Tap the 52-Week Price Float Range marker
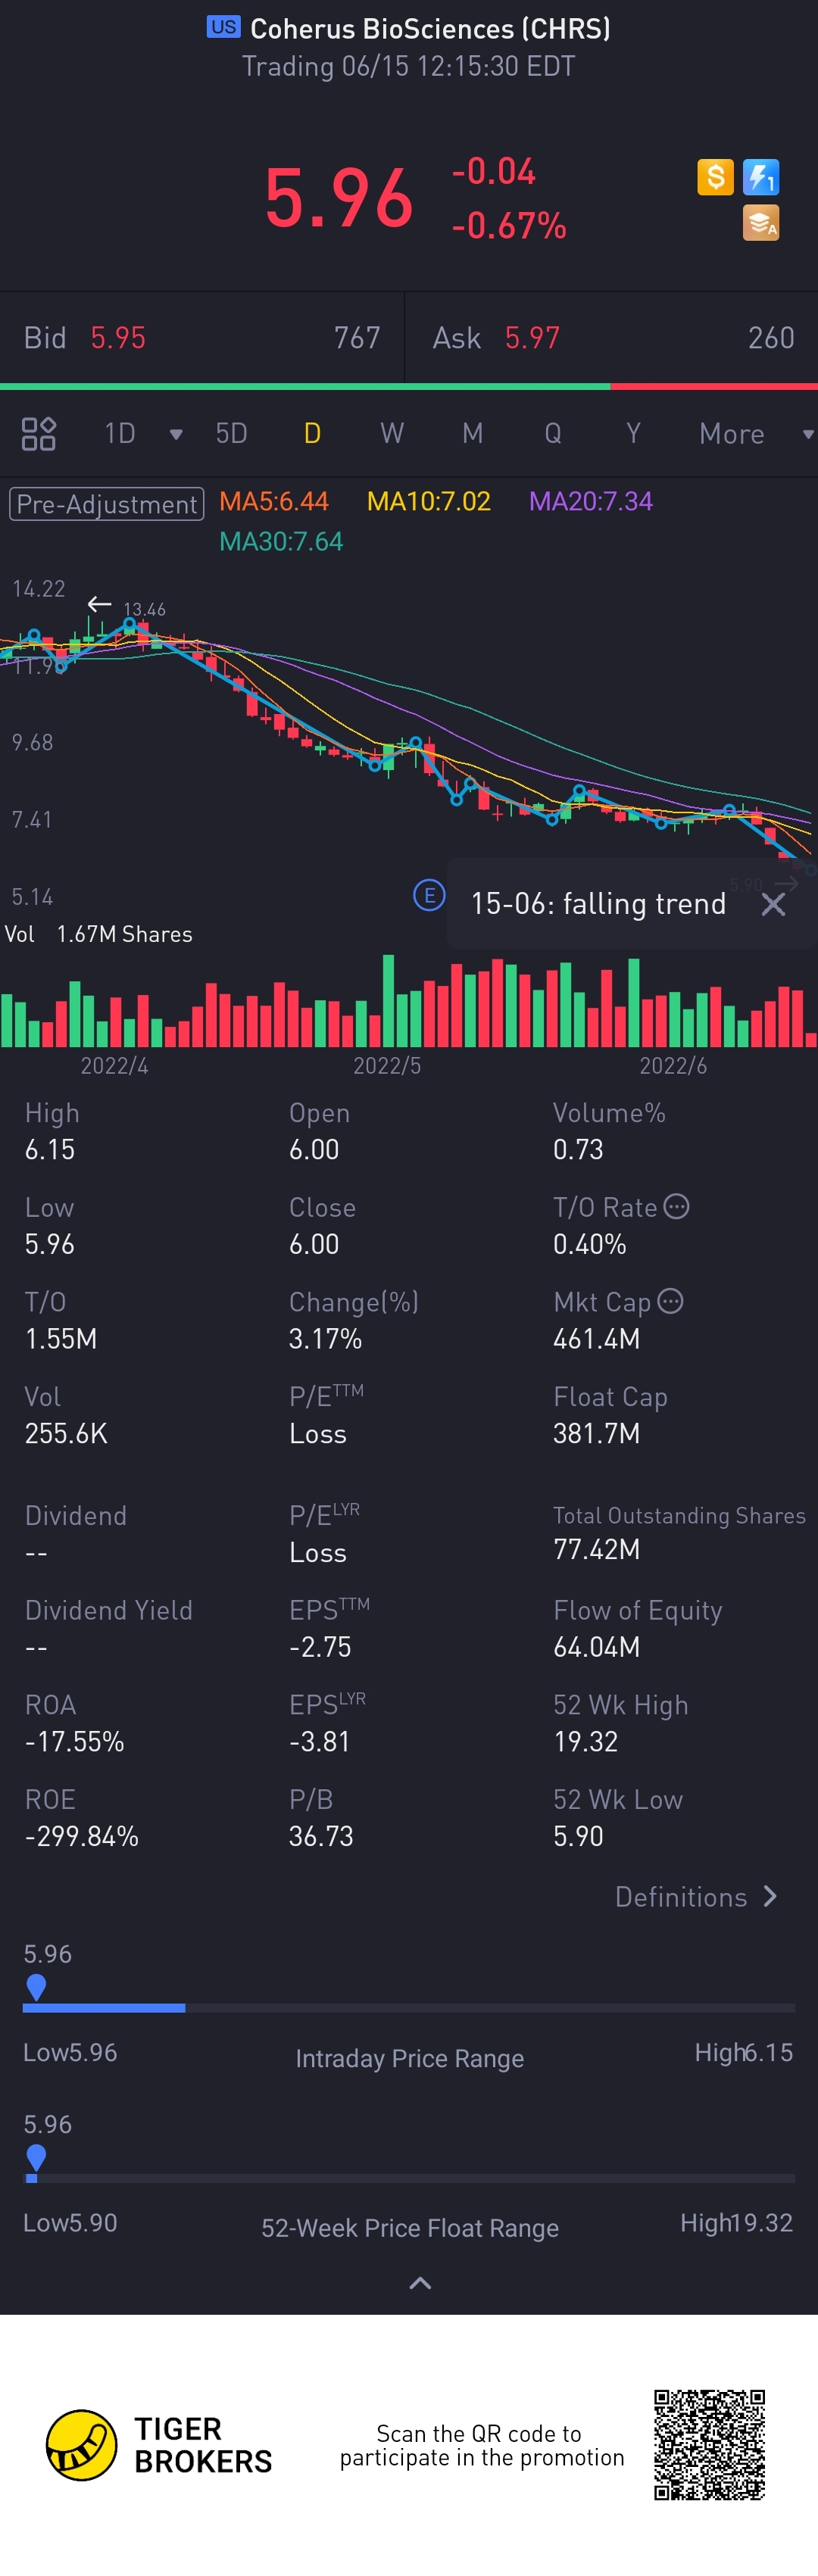This screenshot has height=2576, width=818. click(x=36, y=2157)
